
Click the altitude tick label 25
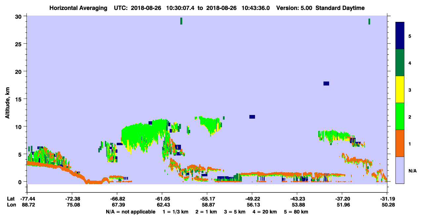19,44
